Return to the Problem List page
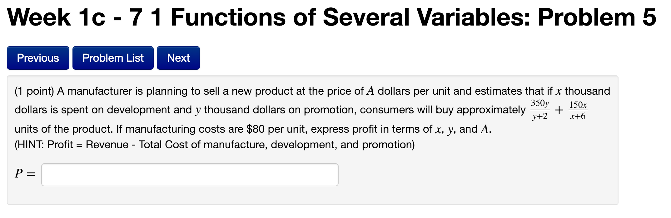The width and height of the screenshot is (671, 218). [x=113, y=58]
